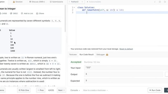Click the Value column header

[12, 30]
